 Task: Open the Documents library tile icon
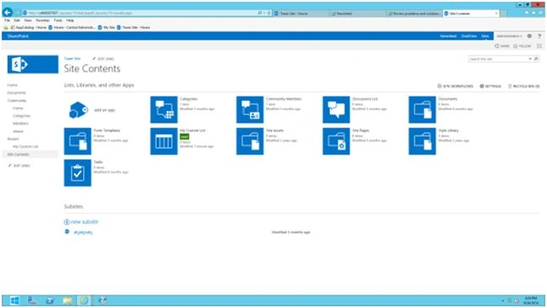(x=422, y=109)
